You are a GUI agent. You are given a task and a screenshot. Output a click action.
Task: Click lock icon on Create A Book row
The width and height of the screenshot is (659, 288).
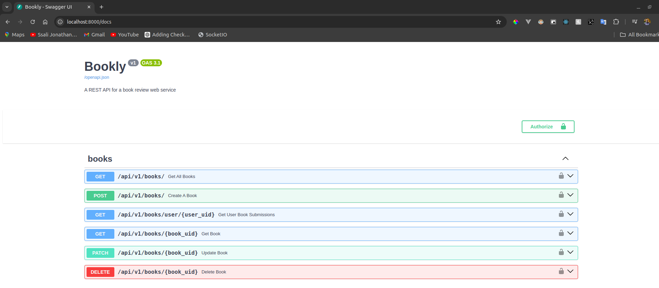coord(561,195)
